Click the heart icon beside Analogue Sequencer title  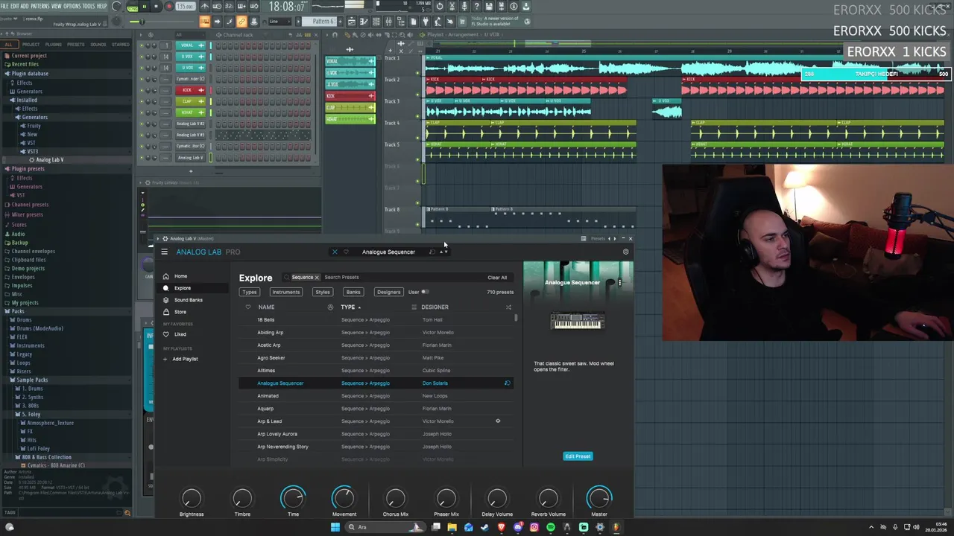click(345, 252)
